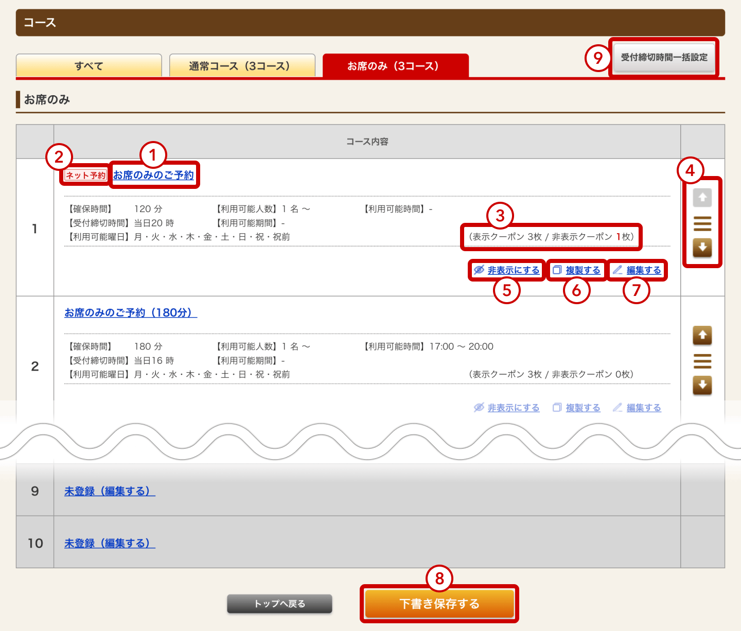Open the 未登録（編集する） link in row 9
This screenshot has height=631, width=741.
110,491
